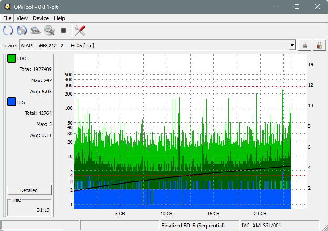Viewport: 328px width, 231px height.
Task: Open preferences via wrench and screwdriver icon
Action: coord(80,30)
